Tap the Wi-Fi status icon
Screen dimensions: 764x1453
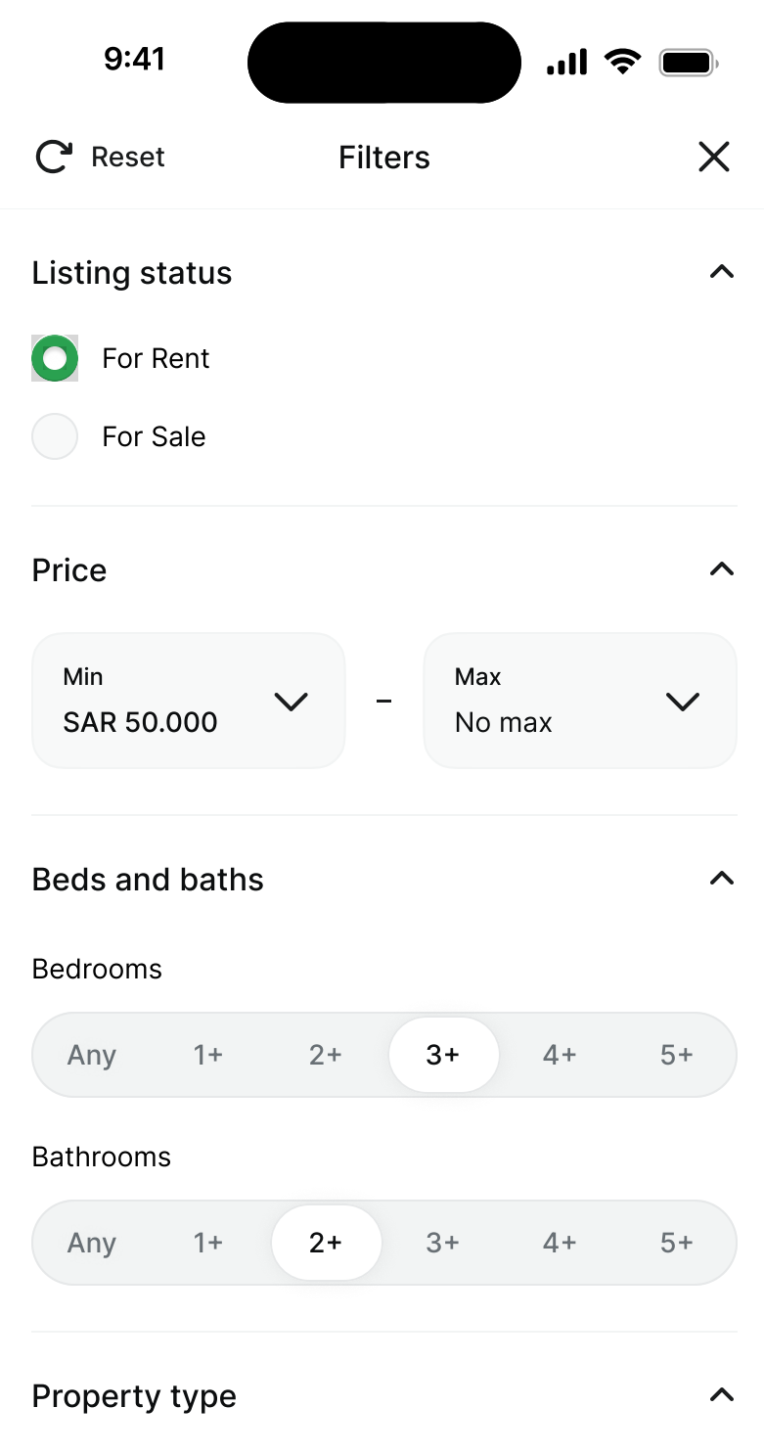click(622, 63)
